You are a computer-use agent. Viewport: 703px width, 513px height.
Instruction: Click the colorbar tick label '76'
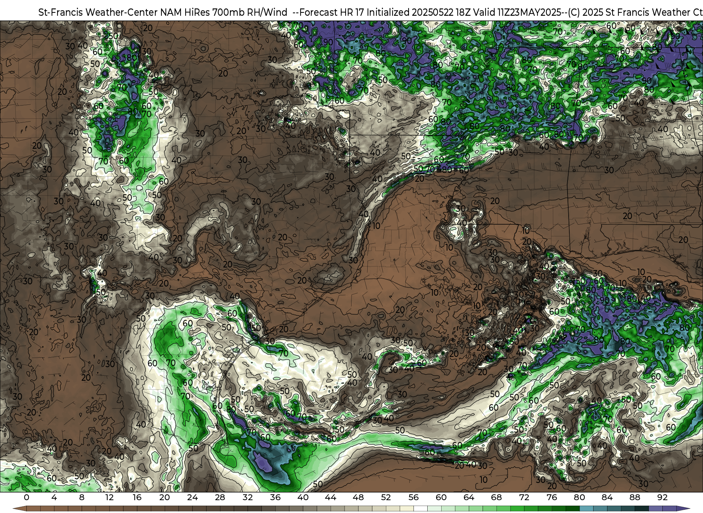(552, 497)
